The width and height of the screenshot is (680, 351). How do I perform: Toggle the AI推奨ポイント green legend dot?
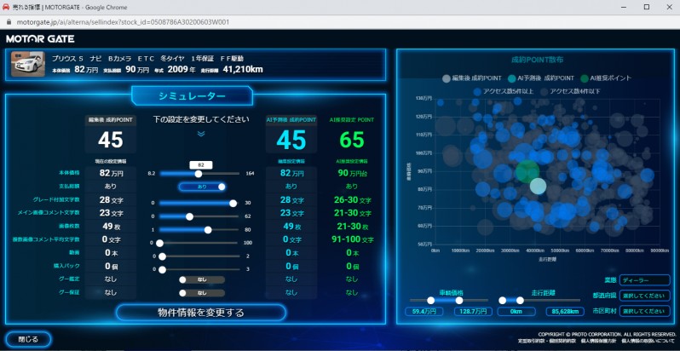pyautogui.click(x=585, y=78)
